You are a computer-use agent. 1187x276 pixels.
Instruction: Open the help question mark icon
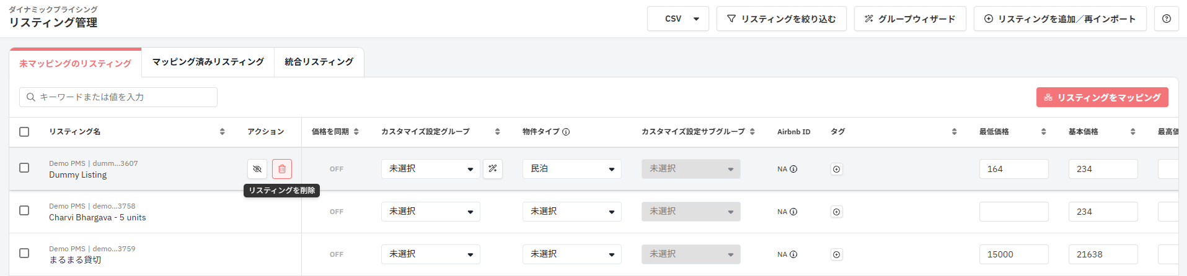coord(1167,19)
